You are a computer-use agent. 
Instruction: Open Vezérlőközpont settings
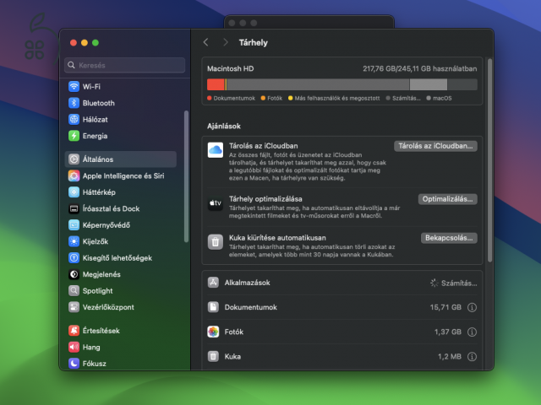[x=107, y=307]
